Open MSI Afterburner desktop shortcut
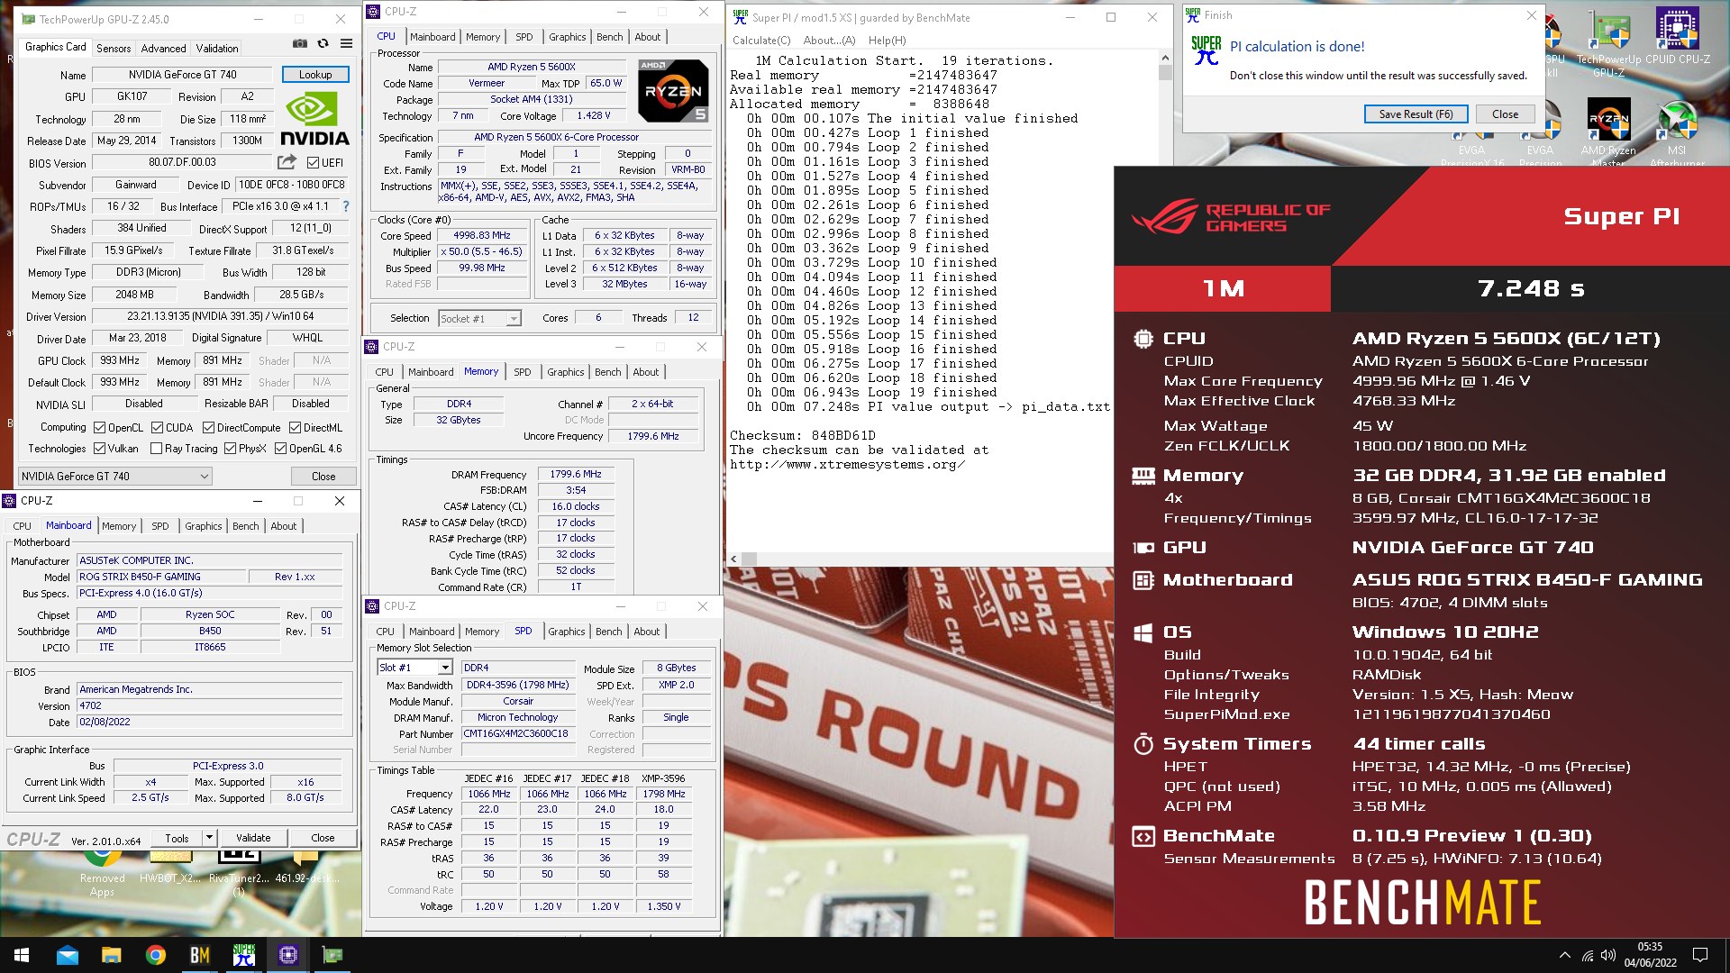 coord(1677,132)
